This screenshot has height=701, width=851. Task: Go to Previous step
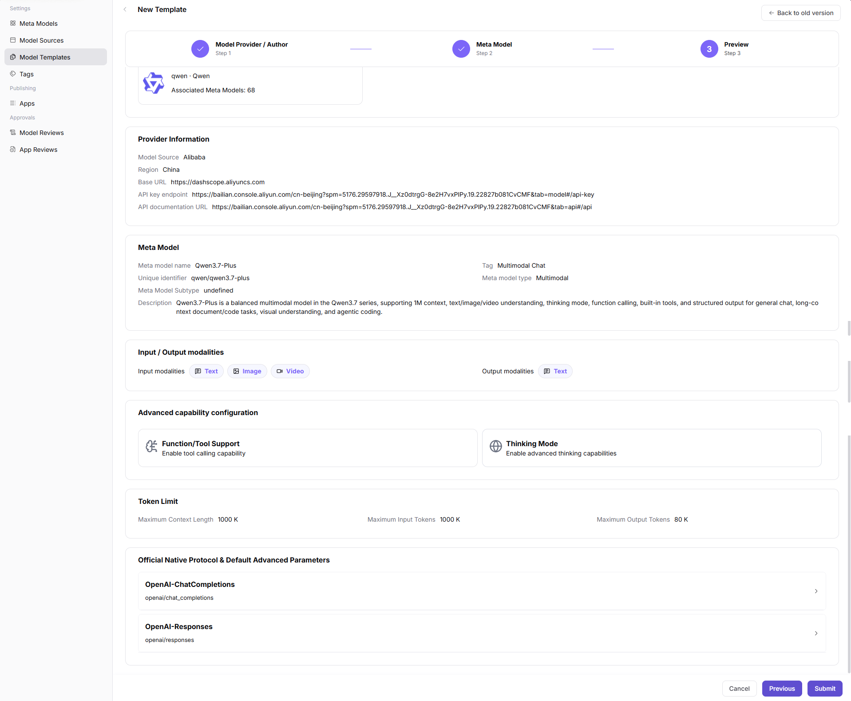tap(782, 689)
